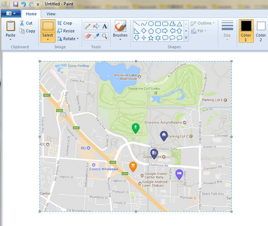The height and width of the screenshot is (226, 268).
Task: Choose the Fill with color bucket tool
Action: [x=96, y=26]
